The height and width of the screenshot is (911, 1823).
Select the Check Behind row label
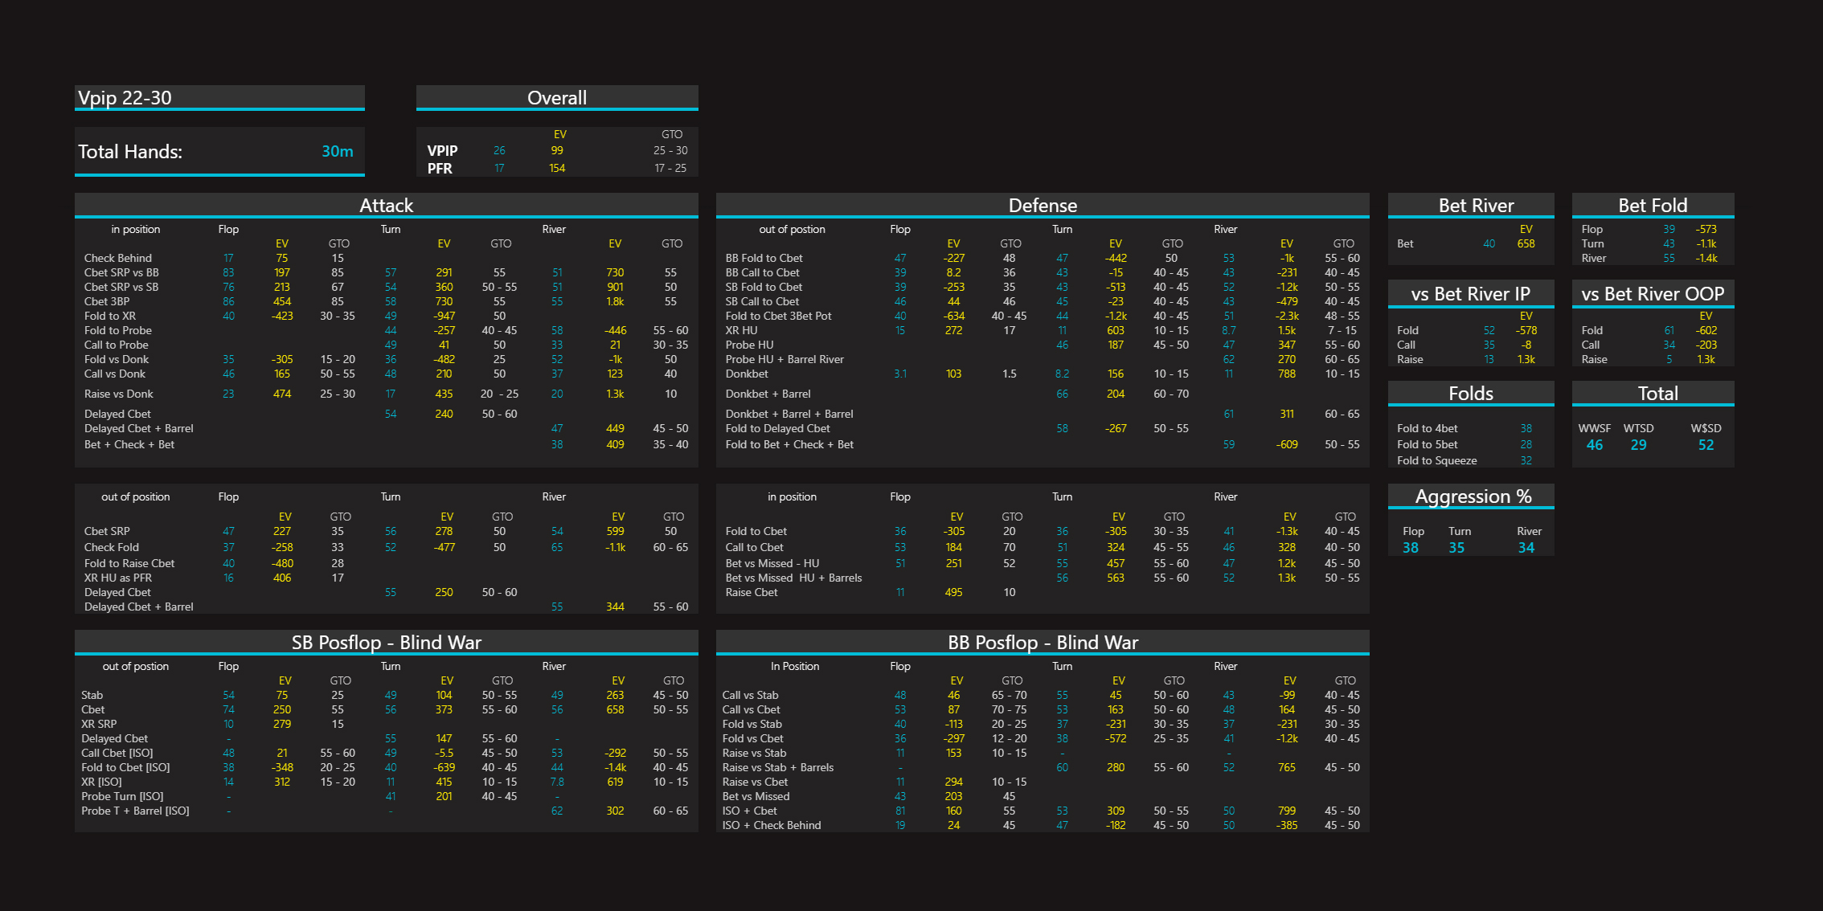(x=117, y=258)
